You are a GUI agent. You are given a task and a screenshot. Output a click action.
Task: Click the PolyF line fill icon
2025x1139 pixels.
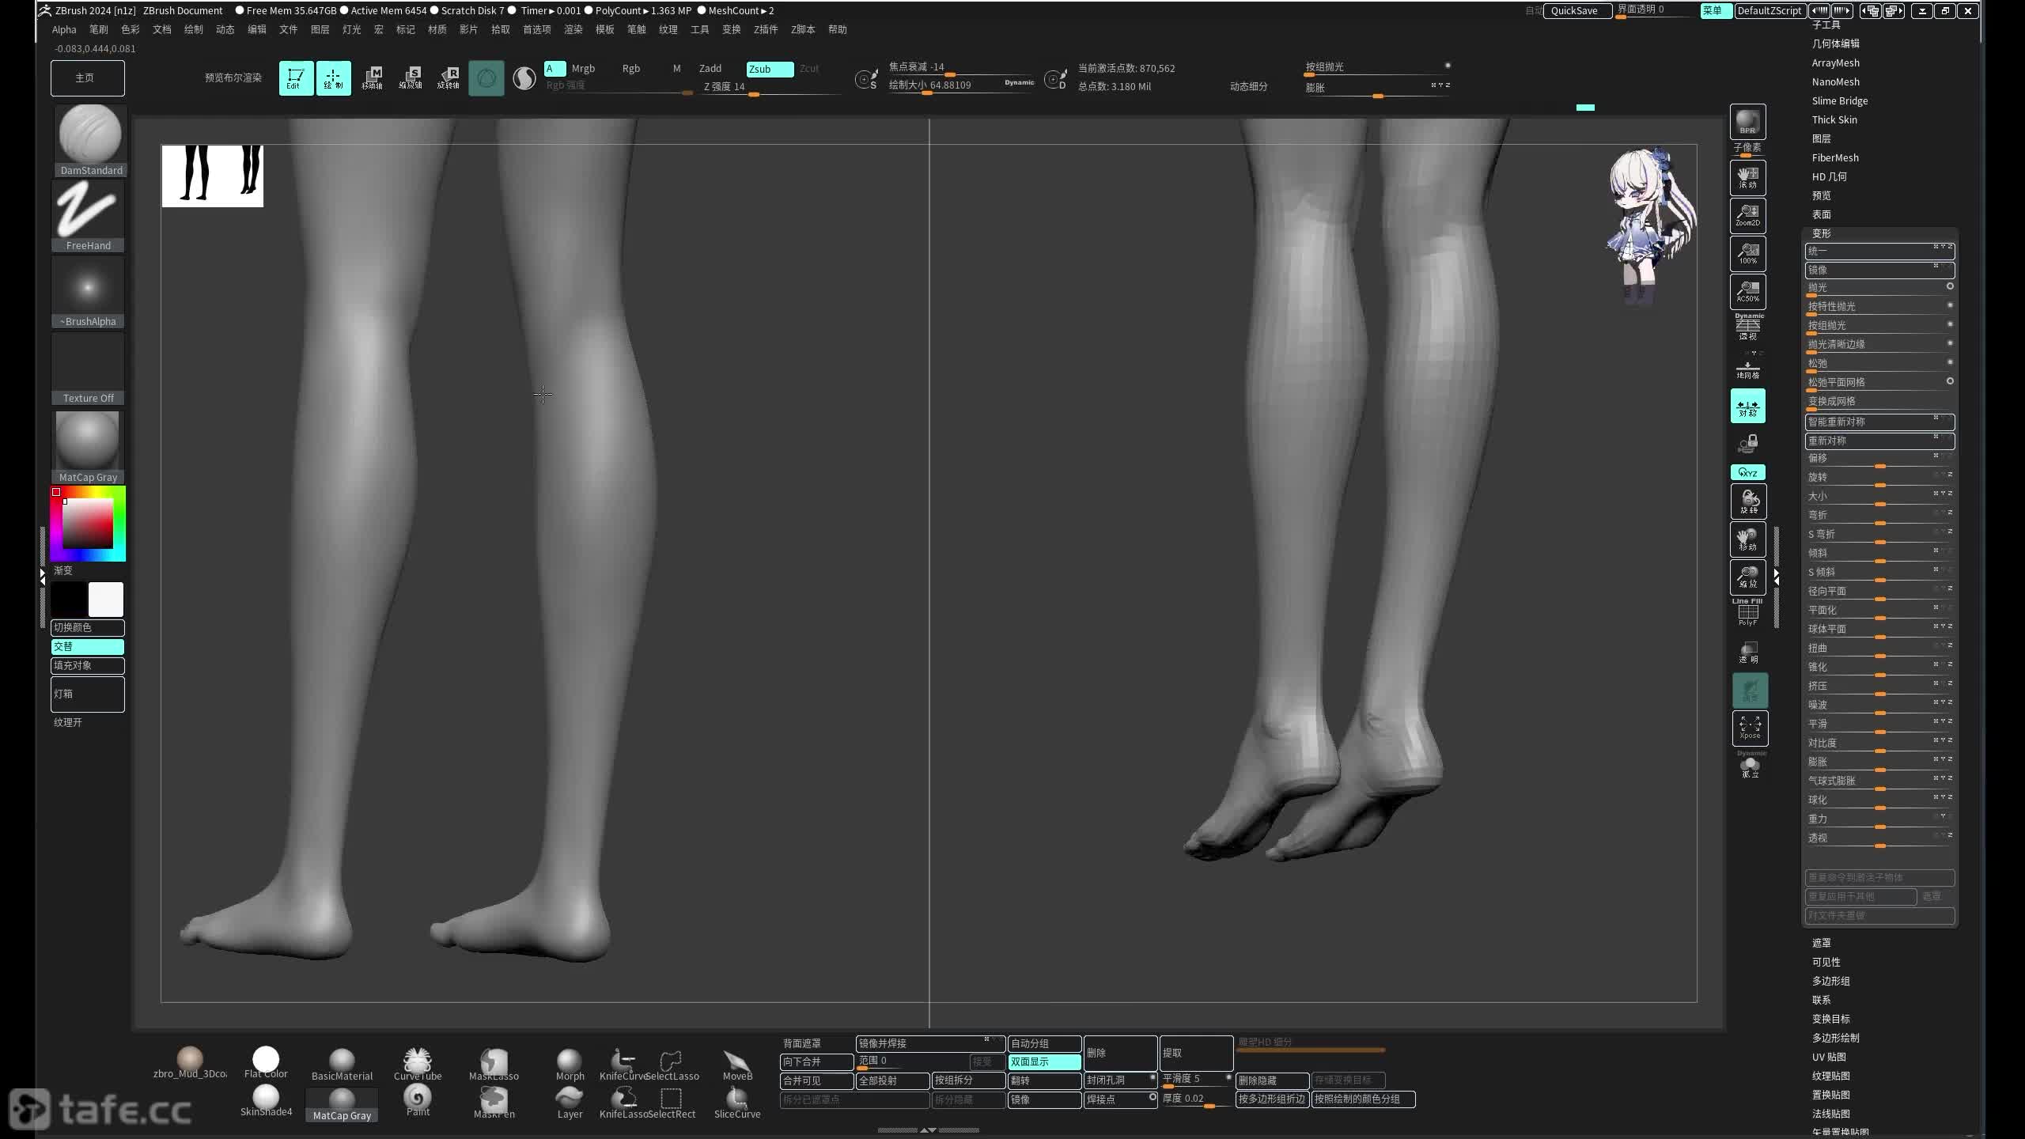click(x=1747, y=614)
